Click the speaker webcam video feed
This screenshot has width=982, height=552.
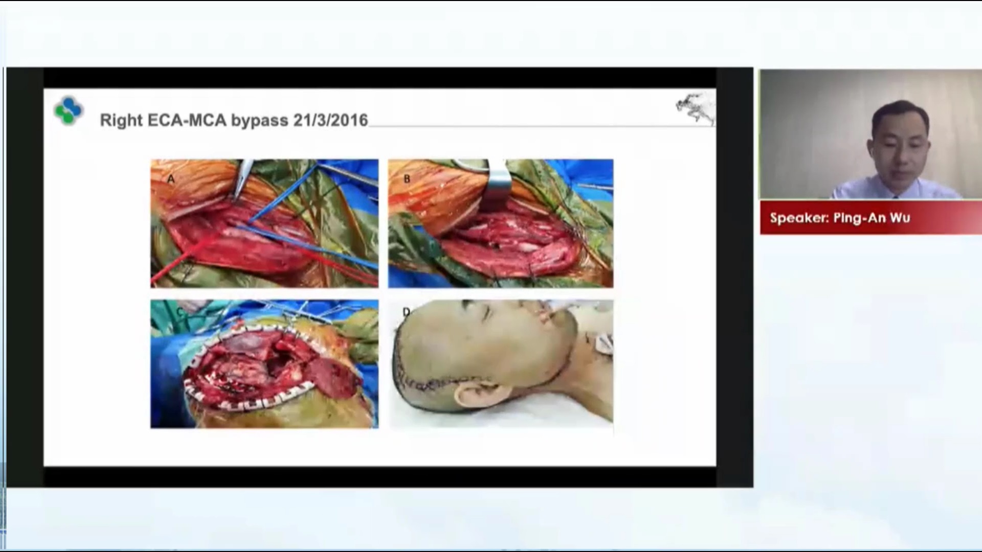[871, 134]
